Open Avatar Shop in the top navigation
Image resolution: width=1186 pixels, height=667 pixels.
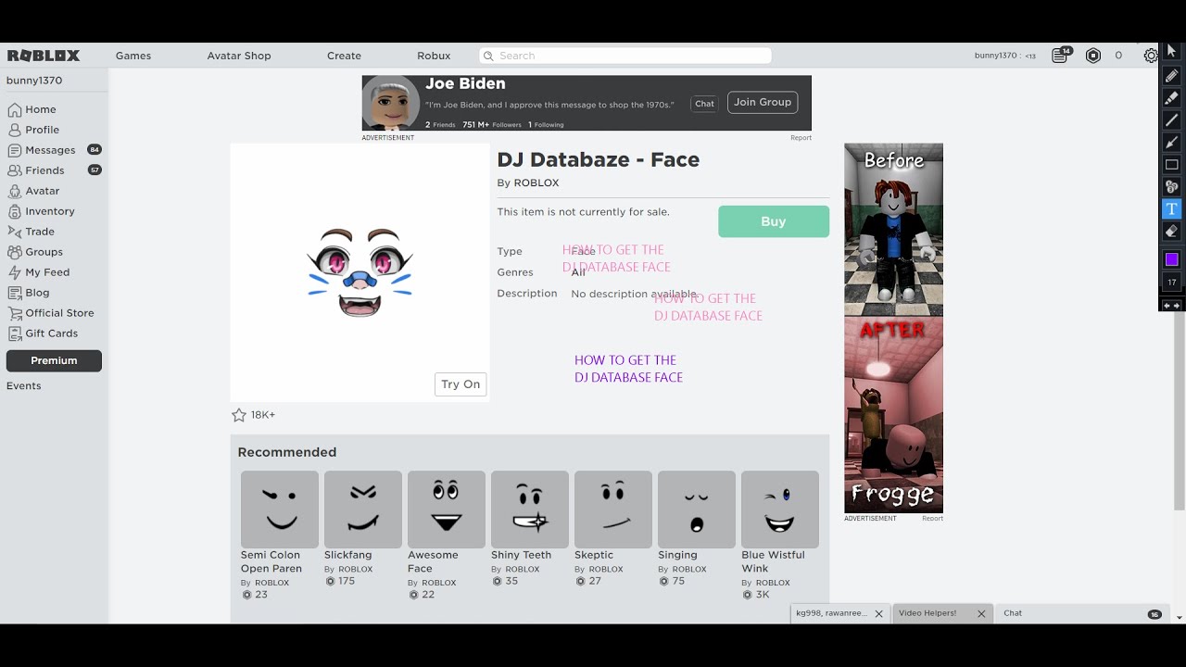click(x=239, y=56)
